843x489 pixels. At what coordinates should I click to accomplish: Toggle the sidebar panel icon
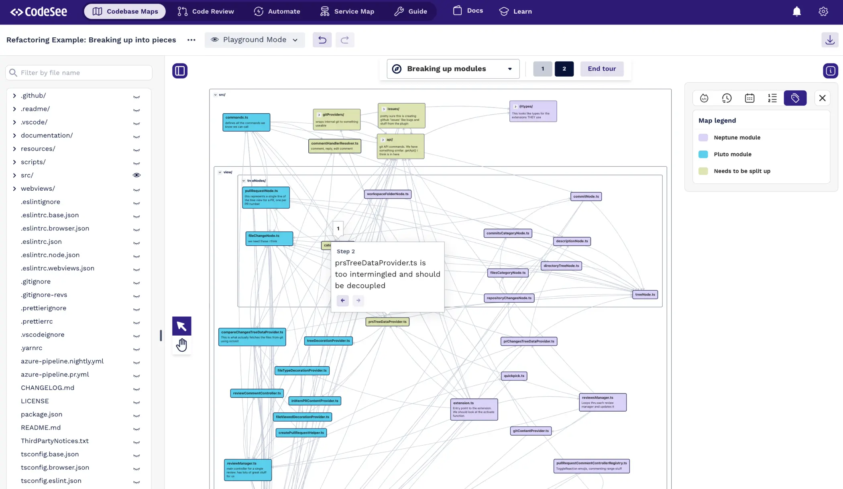180,71
